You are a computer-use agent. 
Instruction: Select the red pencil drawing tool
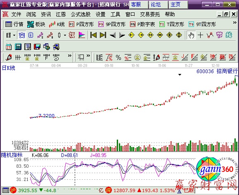pyautogui.click(x=9, y=57)
